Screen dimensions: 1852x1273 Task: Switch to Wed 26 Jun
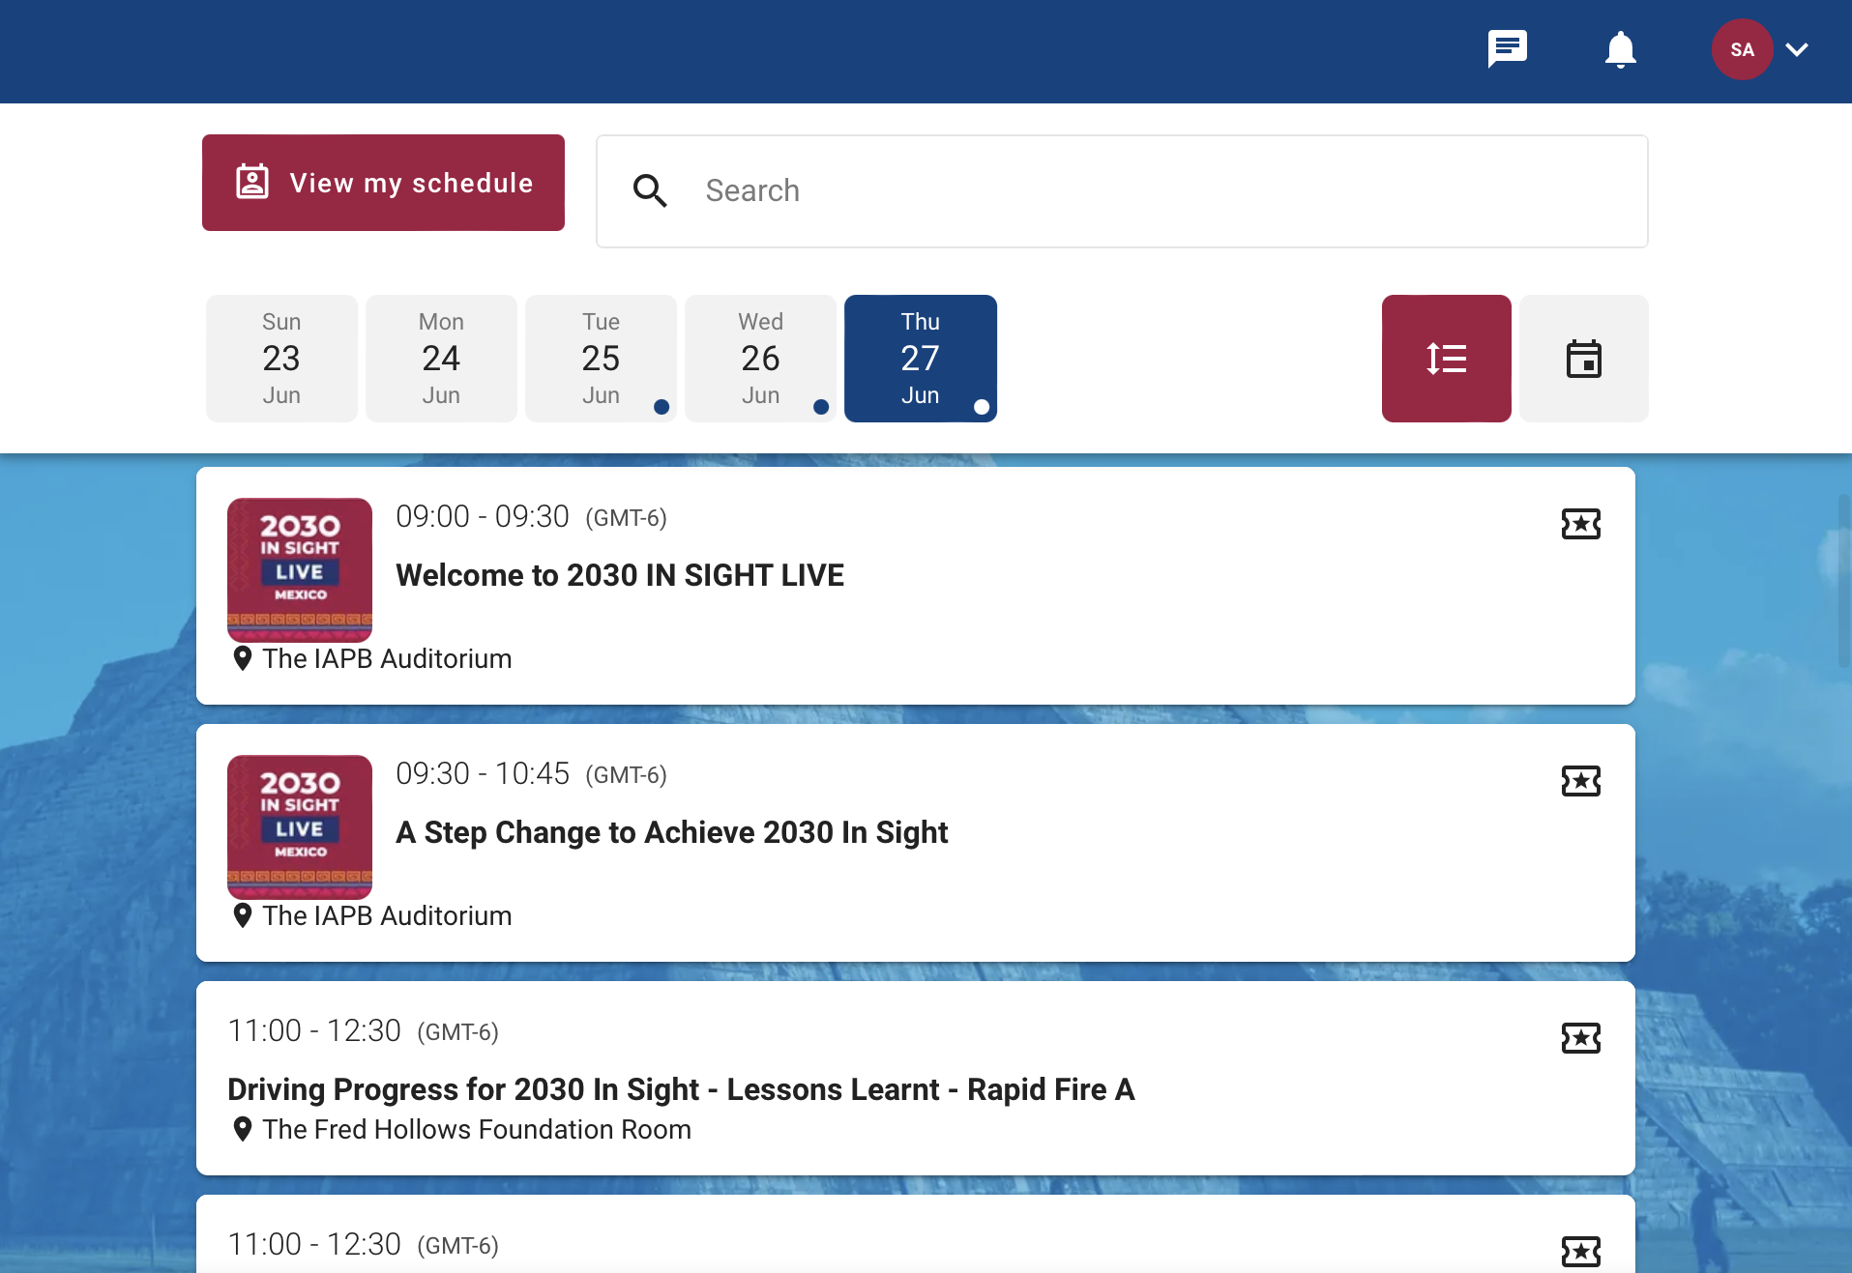click(760, 359)
